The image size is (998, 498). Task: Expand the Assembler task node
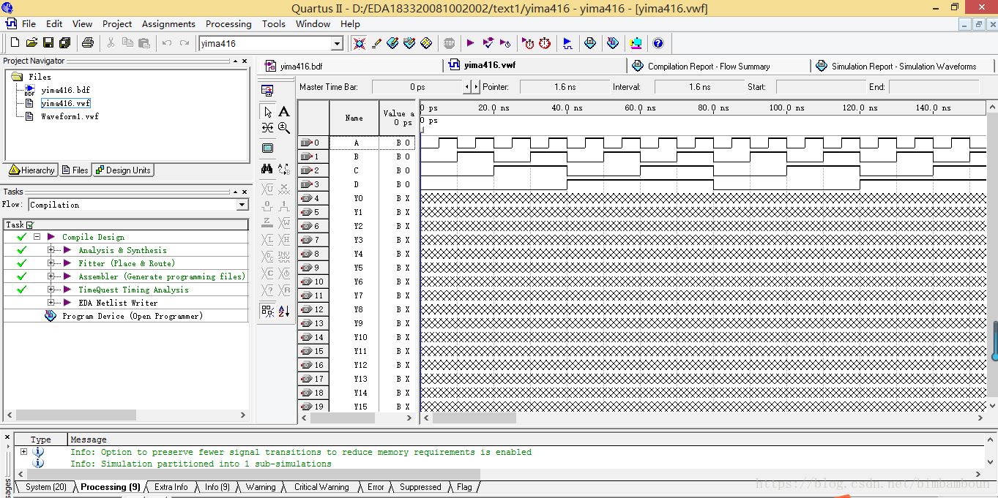(x=51, y=276)
